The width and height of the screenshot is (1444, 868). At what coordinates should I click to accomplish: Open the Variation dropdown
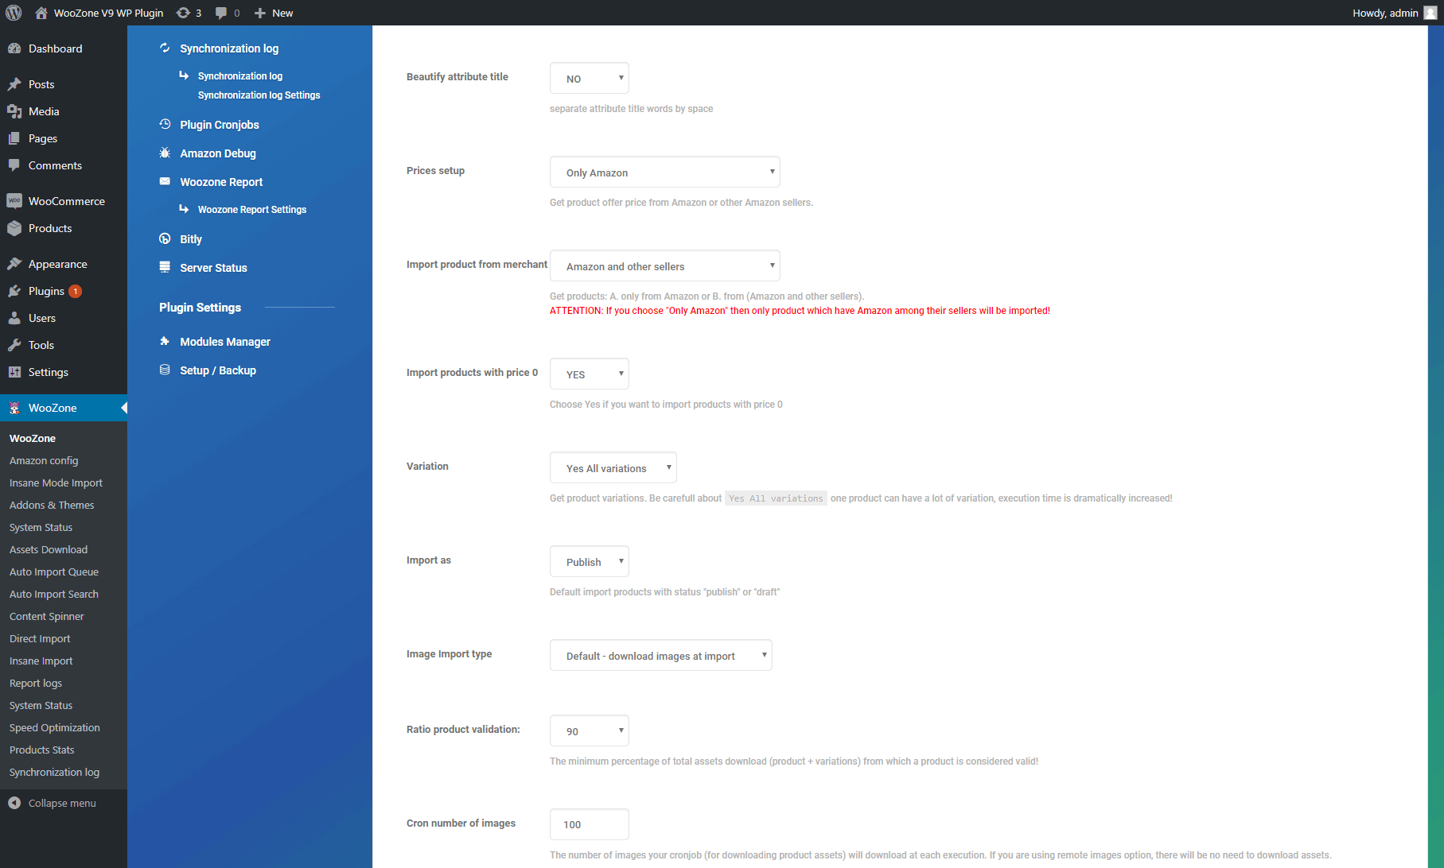point(613,467)
